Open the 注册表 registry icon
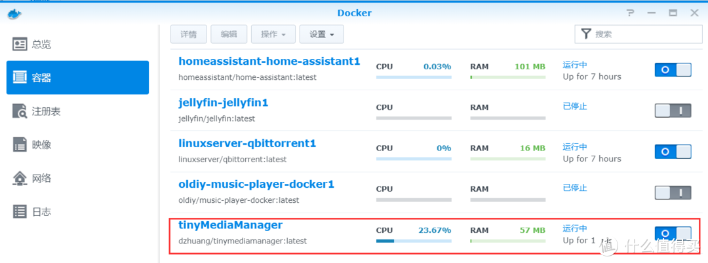The image size is (708, 263). pos(20,111)
